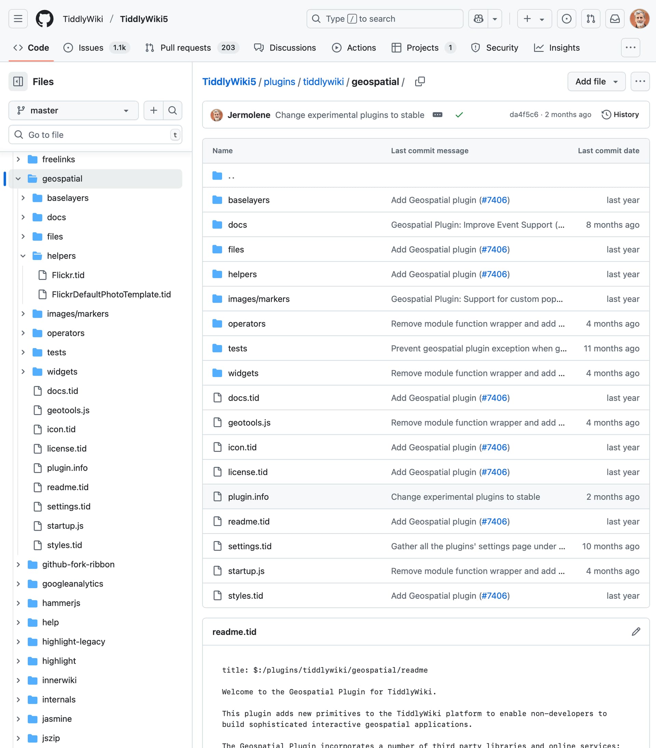Open commit da4f5c6
This screenshot has height=748, width=656.
[524, 114]
